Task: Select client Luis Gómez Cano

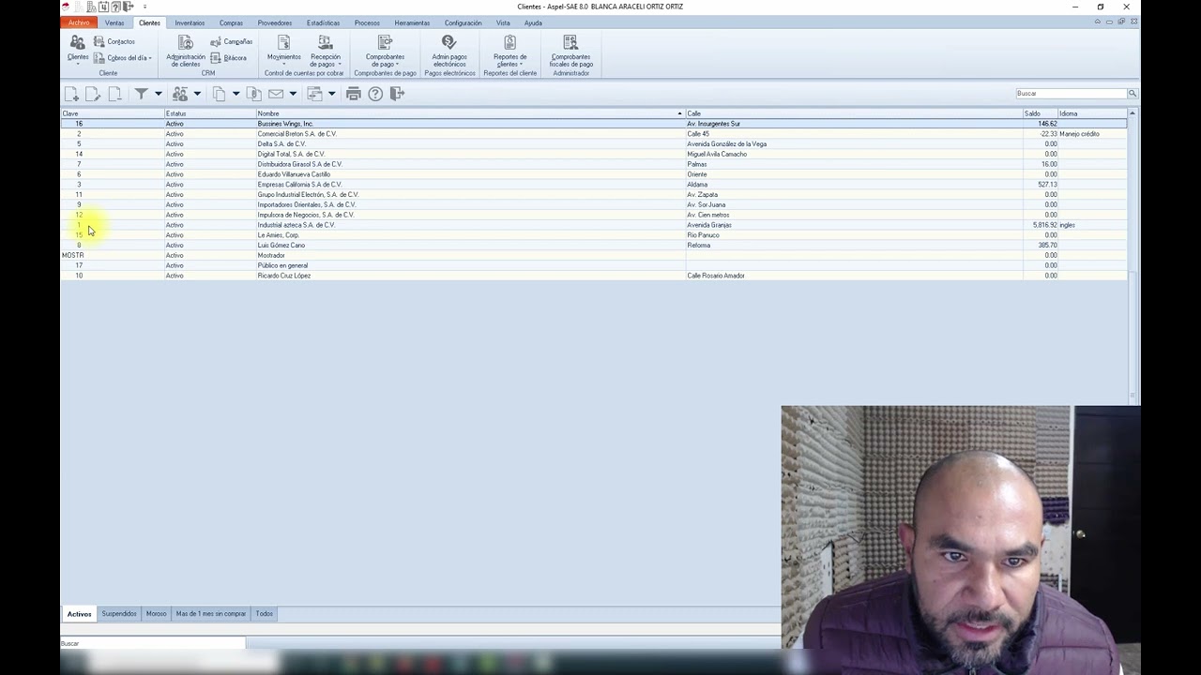Action: click(x=594, y=246)
